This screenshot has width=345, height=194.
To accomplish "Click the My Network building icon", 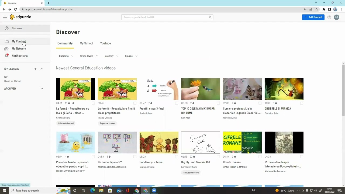I will pyautogui.click(x=6, y=49).
